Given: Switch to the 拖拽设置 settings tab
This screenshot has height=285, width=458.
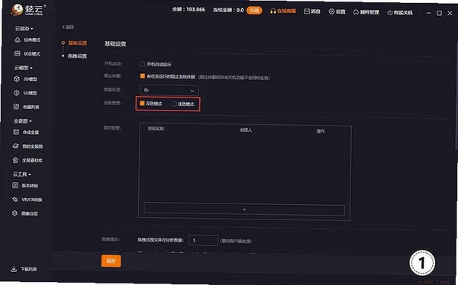Looking at the screenshot, I should coord(77,56).
